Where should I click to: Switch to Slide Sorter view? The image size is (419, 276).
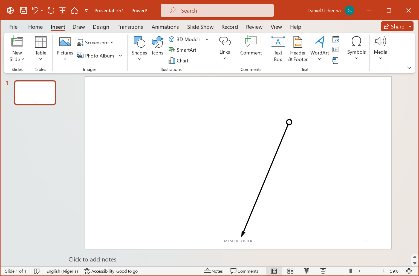tap(290, 271)
